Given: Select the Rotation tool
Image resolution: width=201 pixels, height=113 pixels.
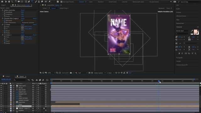Looking at the screenshot, I should (16, 2).
